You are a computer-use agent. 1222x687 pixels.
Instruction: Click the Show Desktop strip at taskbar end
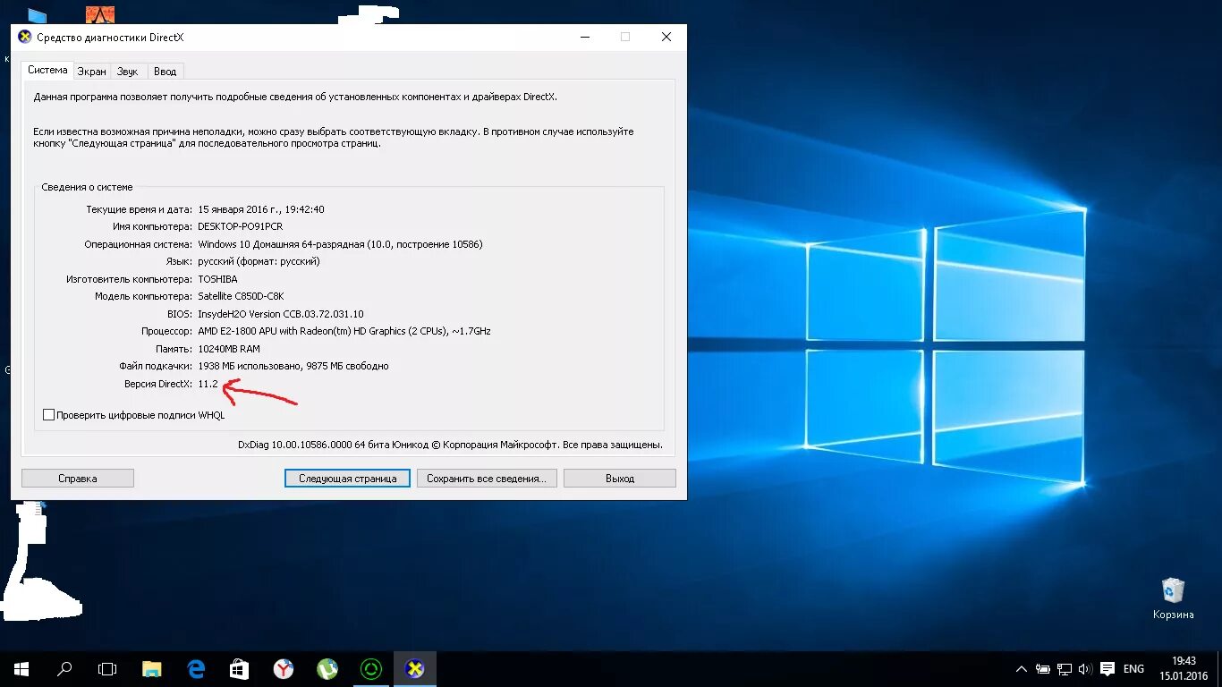tap(1219, 669)
